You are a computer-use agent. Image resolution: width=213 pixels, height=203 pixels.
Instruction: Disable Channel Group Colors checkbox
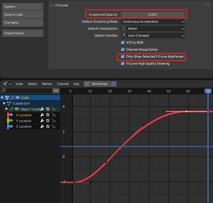pyautogui.click(x=123, y=50)
